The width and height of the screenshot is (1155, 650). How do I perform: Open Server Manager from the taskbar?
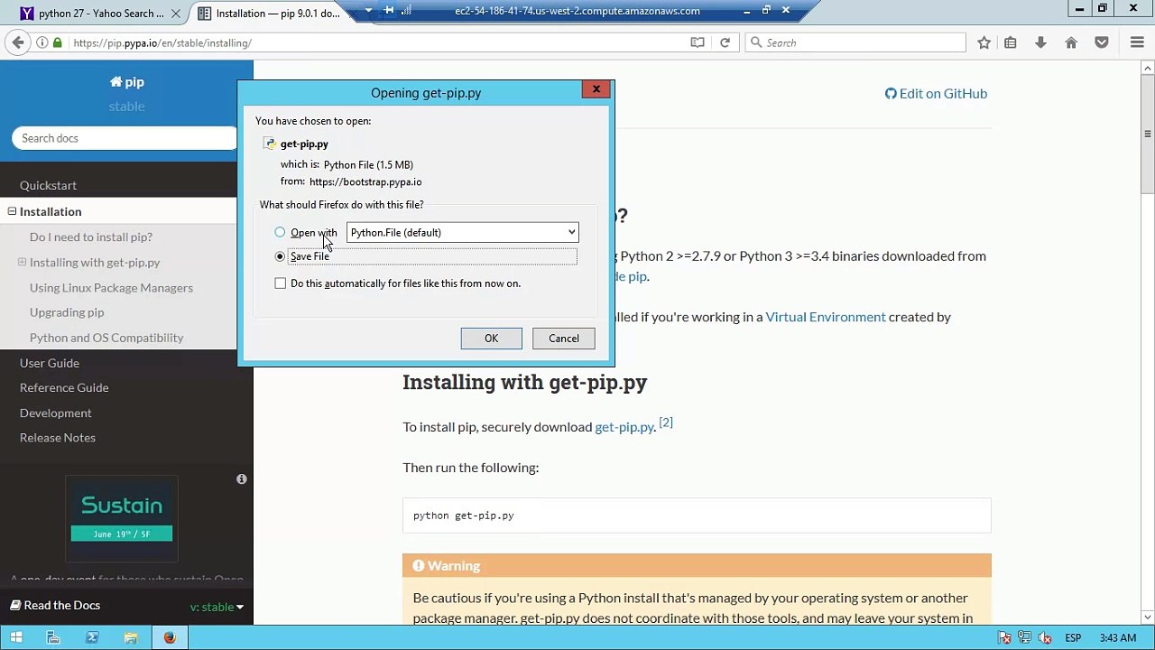[x=53, y=637]
